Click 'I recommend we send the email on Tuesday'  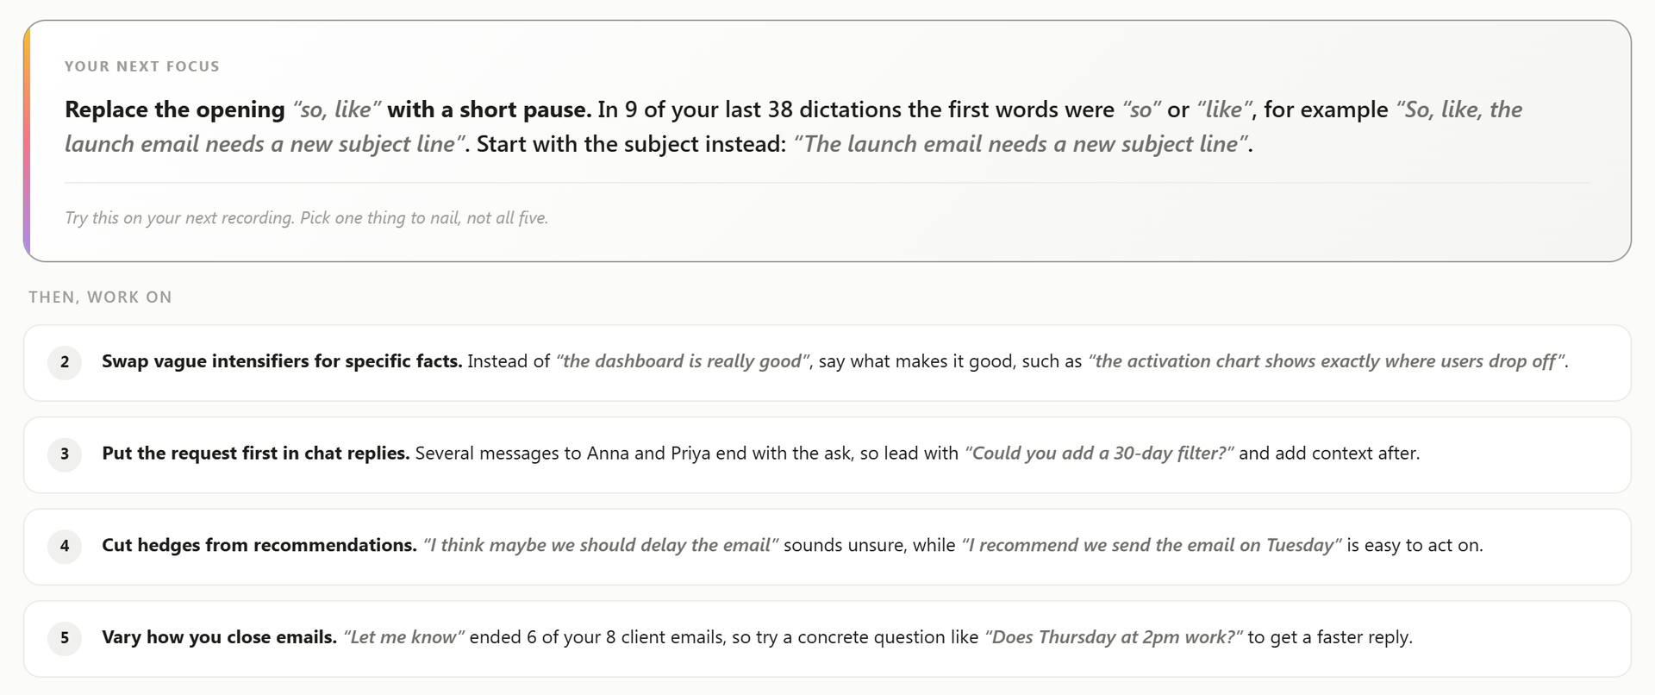click(x=1152, y=545)
